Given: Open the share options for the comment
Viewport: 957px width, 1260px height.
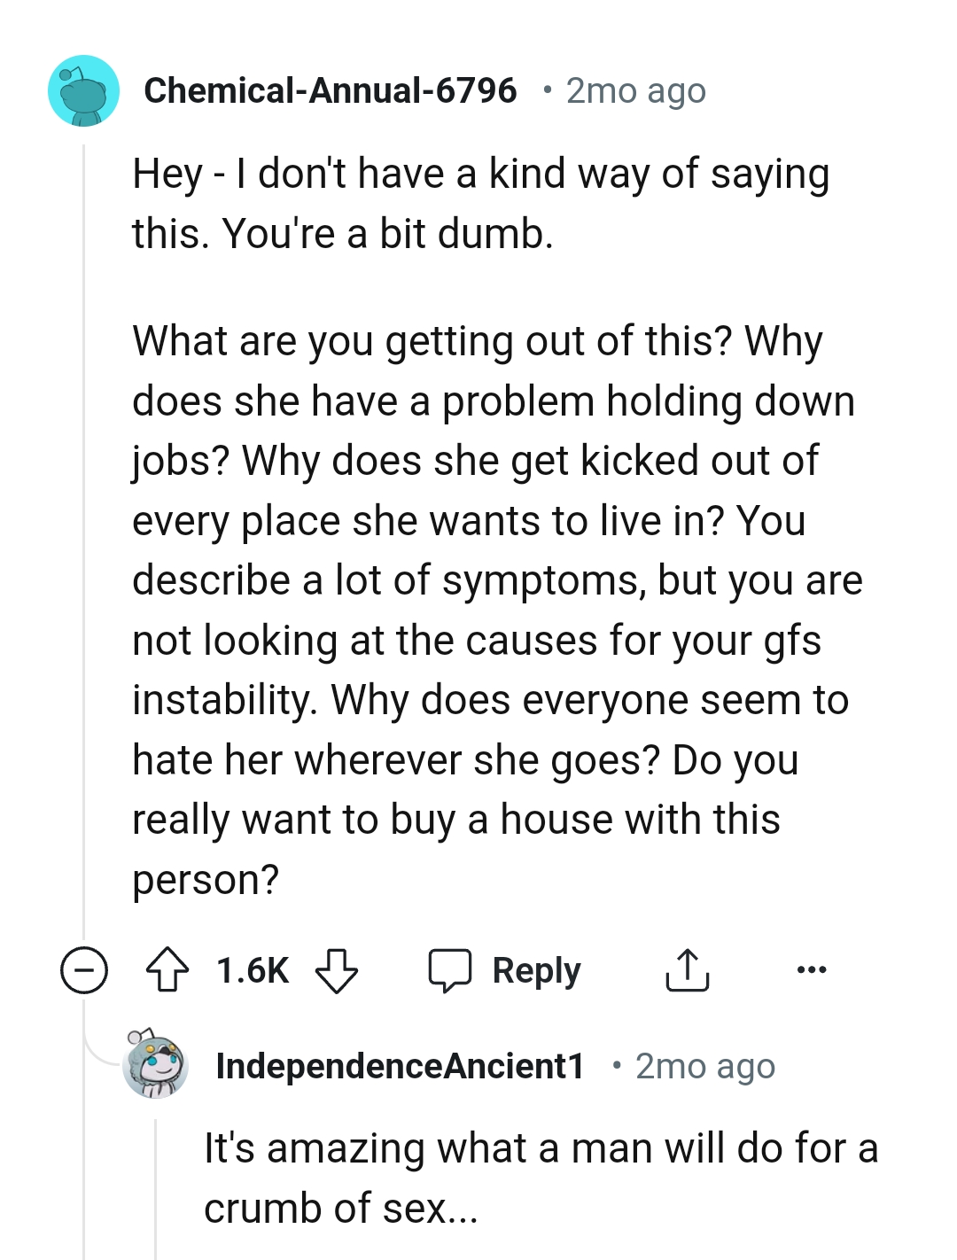Looking at the screenshot, I should pos(686,970).
